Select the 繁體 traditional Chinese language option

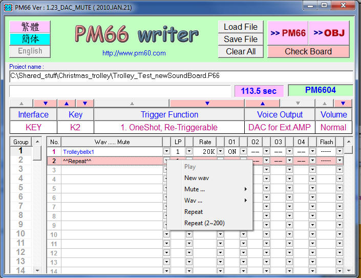click(30, 27)
